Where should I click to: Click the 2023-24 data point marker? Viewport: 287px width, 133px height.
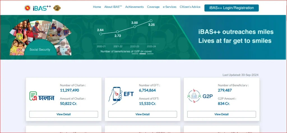pos(151,21)
